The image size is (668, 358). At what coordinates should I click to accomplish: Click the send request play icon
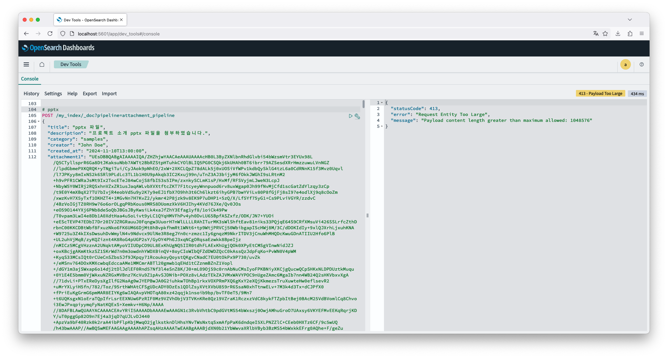point(350,116)
